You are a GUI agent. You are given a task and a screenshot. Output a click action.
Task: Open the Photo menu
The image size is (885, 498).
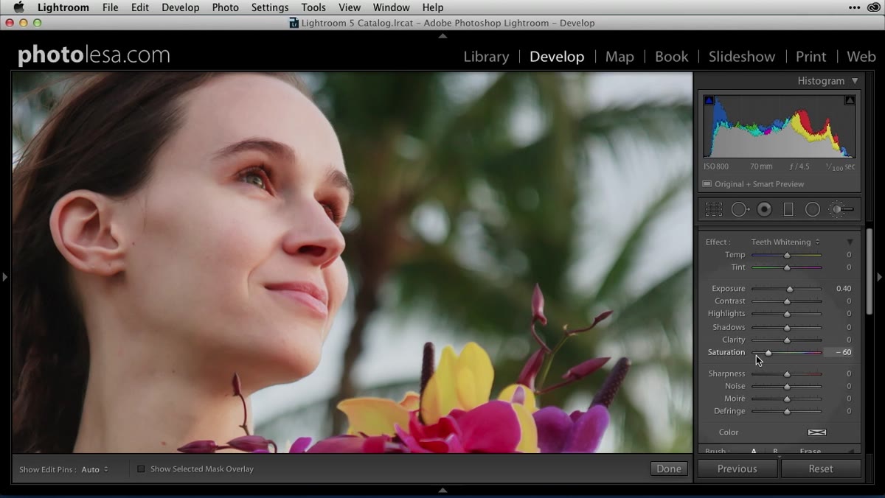(x=225, y=7)
